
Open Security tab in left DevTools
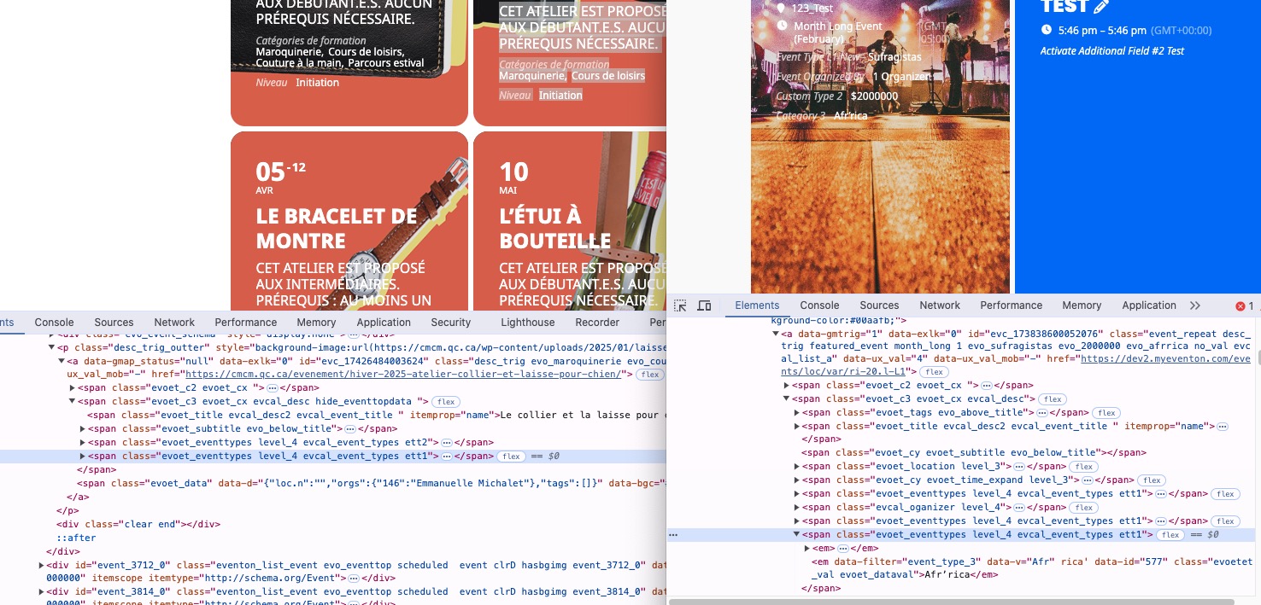coord(451,323)
